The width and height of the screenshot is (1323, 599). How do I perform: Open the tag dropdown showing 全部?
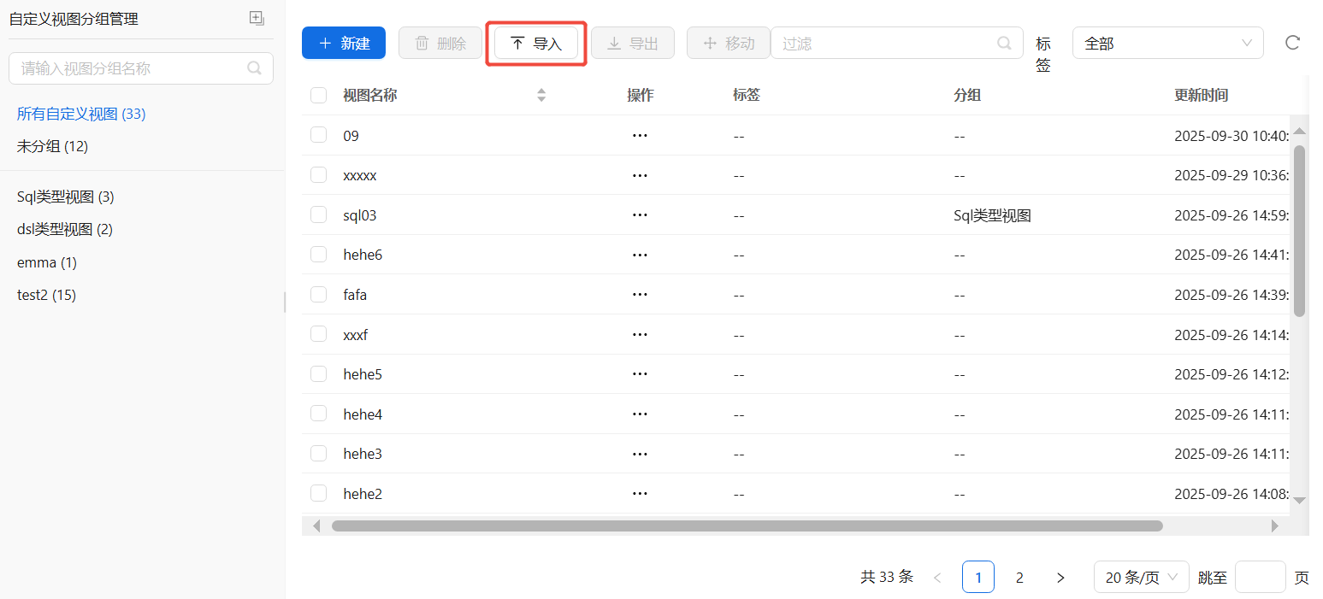(1167, 43)
